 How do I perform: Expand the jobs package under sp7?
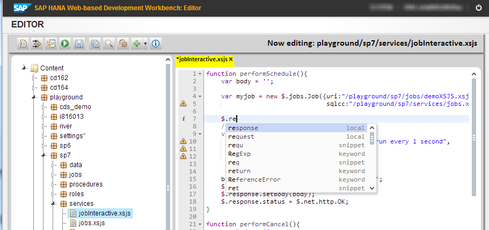click(x=54, y=175)
